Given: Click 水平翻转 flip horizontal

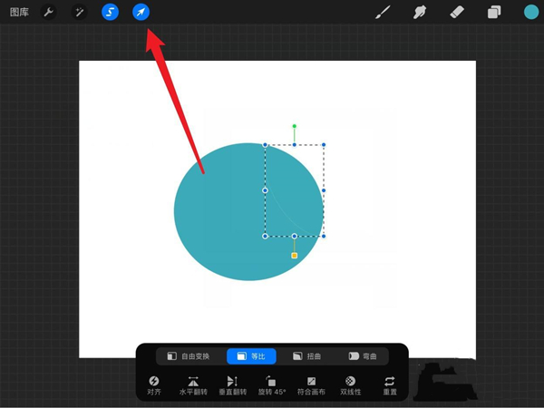Looking at the screenshot, I should click(193, 385).
